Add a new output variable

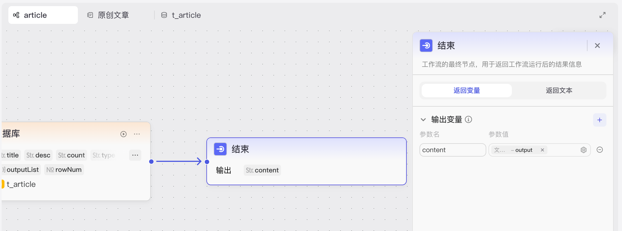click(x=599, y=120)
